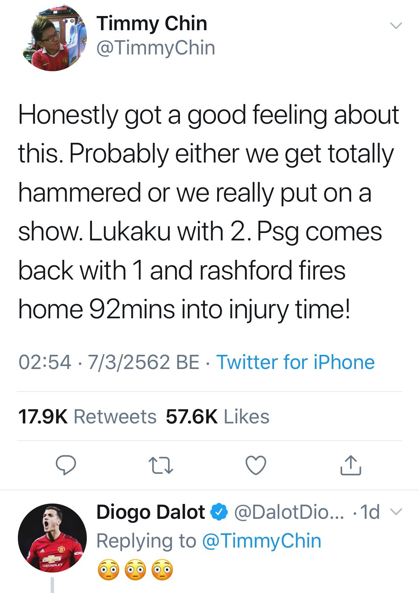Tap the Timmy Chin display name

pos(152,23)
